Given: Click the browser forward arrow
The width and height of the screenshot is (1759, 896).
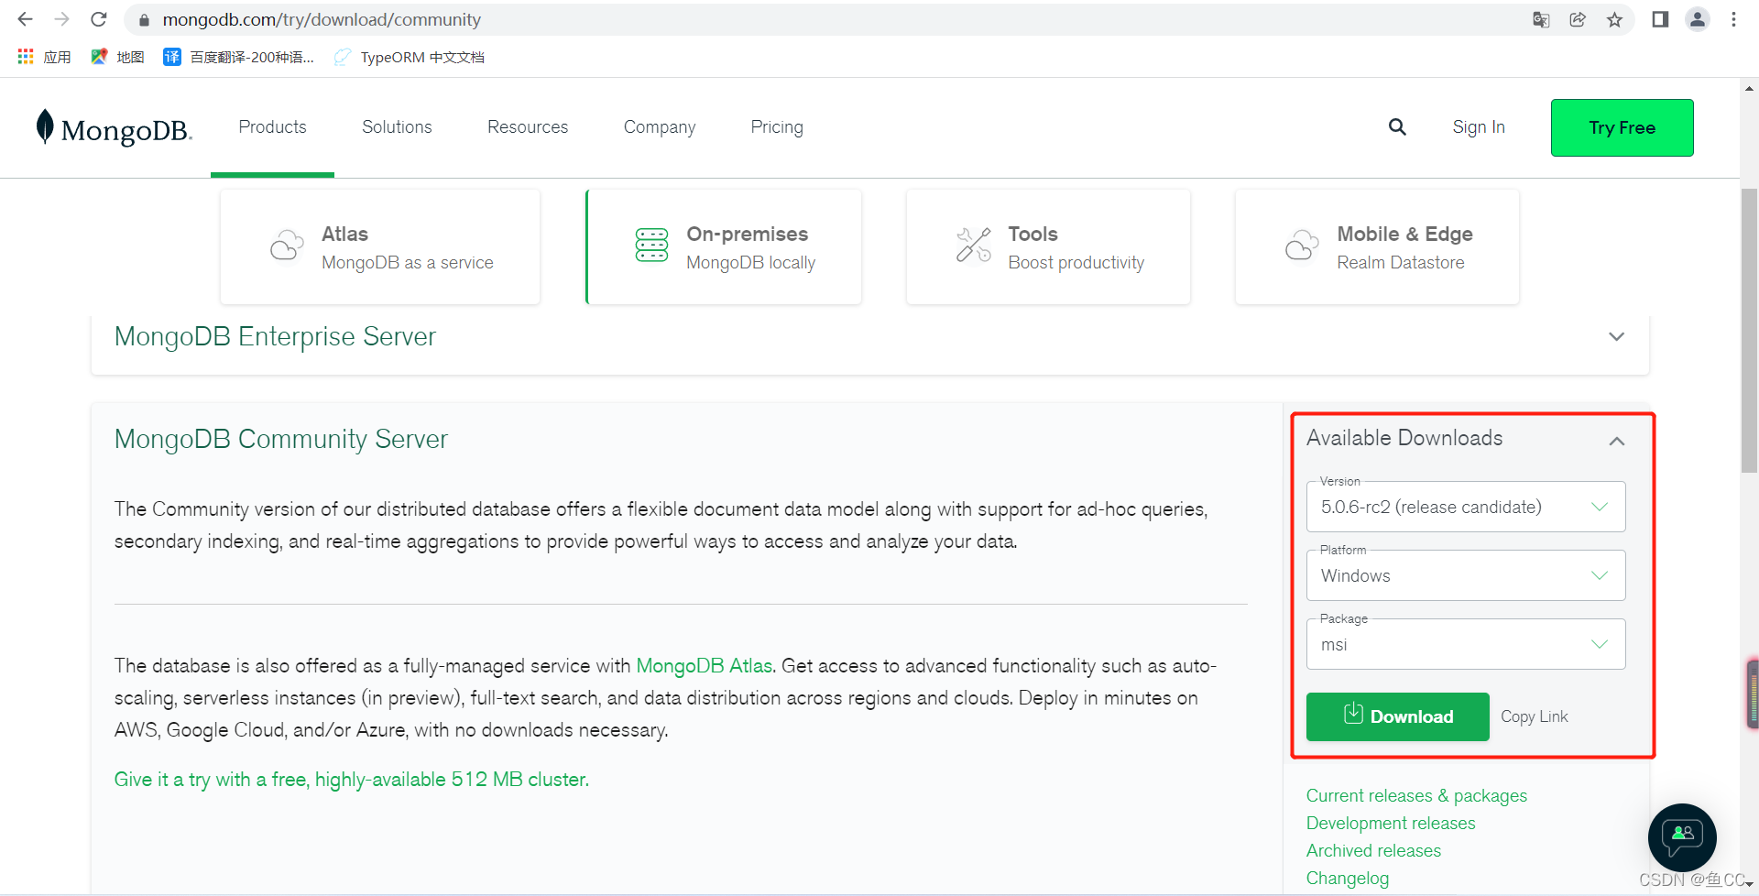Looking at the screenshot, I should tap(61, 19).
